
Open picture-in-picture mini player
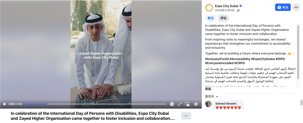click(x=187, y=104)
